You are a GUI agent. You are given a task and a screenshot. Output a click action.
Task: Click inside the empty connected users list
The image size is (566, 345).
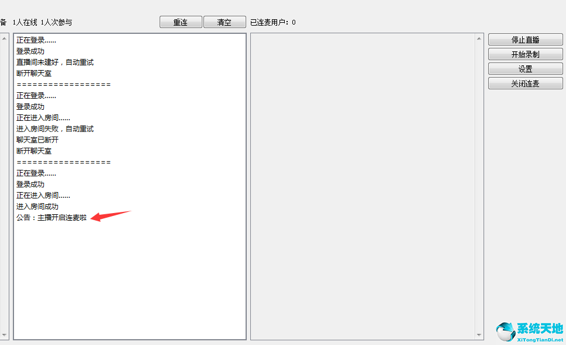tap(363, 186)
